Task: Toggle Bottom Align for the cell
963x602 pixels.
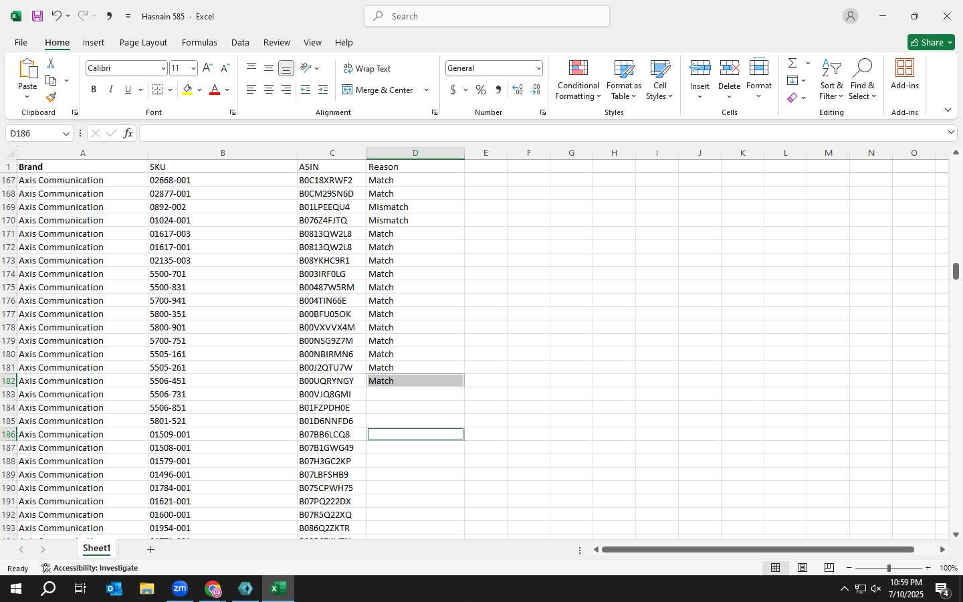Action: click(286, 68)
